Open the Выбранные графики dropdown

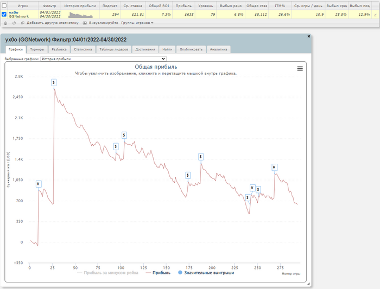click(104, 59)
